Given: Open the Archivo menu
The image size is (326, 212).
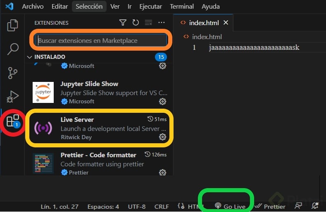Looking at the screenshot, I should (33, 7).
